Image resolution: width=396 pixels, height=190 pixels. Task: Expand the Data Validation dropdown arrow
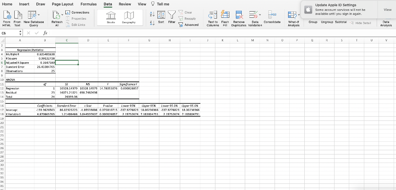tap(260, 15)
